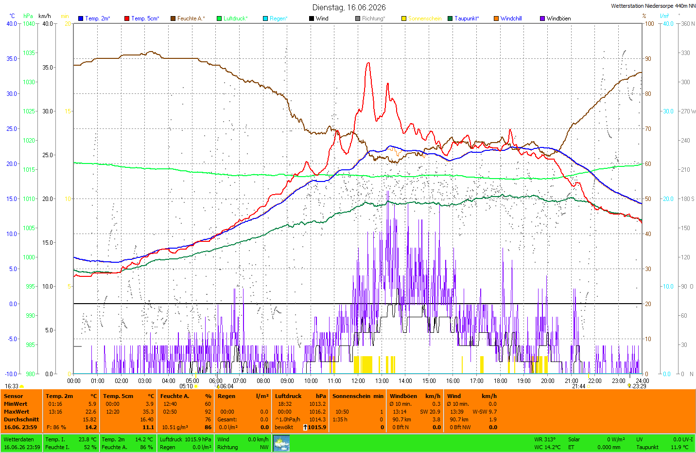Click the sunset marker at 21:44
Viewport: 696px width, 453px height.
[x=589, y=386]
